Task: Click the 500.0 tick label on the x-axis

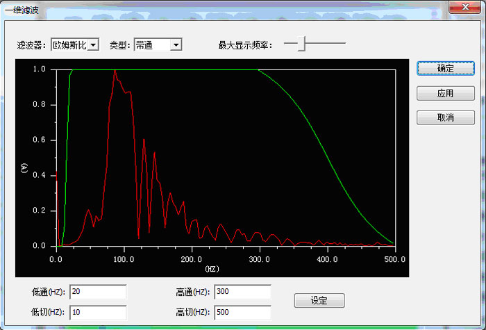Action: tap(394, 258)
